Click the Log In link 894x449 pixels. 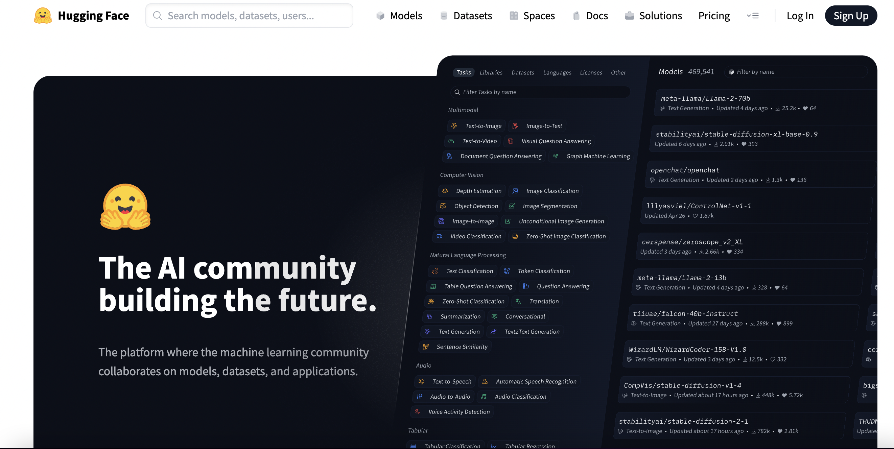800,16
